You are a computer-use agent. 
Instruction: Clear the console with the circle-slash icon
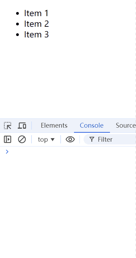pos(22,139)
